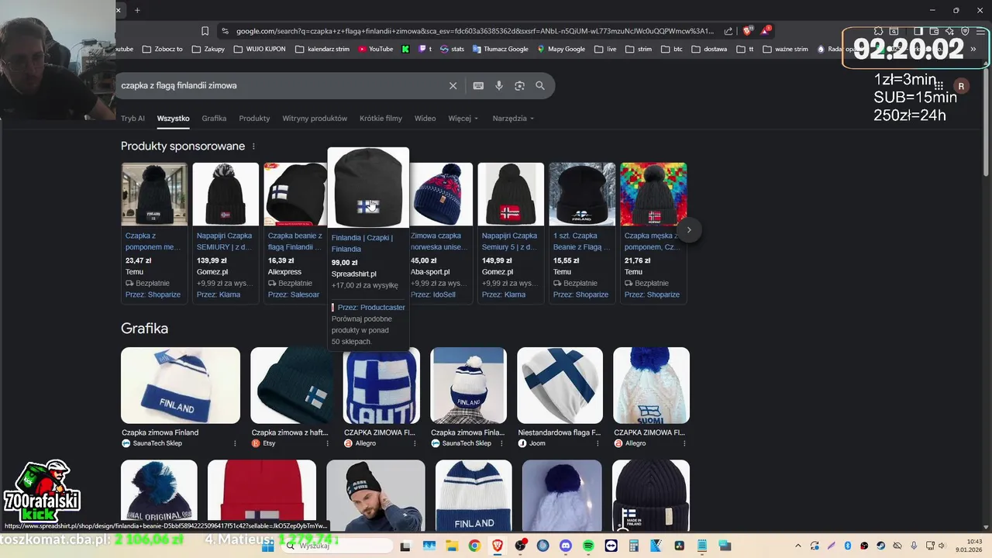Open the Mapy Google bookmark
The image size is (992, 558).
point(560,49)
